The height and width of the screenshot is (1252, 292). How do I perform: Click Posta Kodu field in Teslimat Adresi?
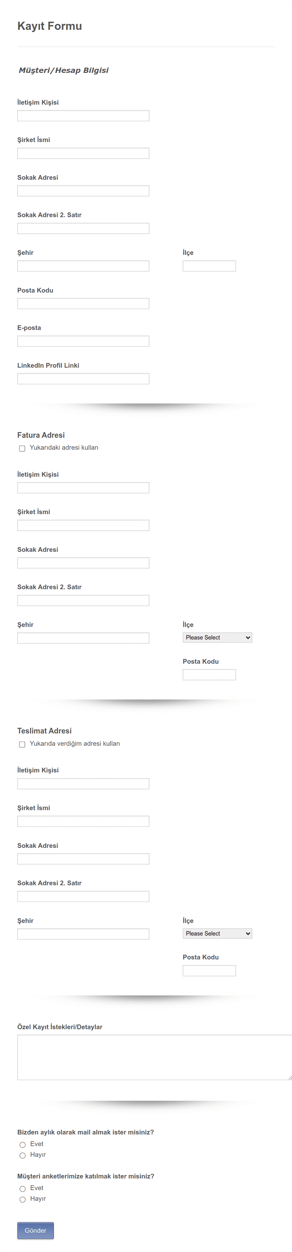209,971
